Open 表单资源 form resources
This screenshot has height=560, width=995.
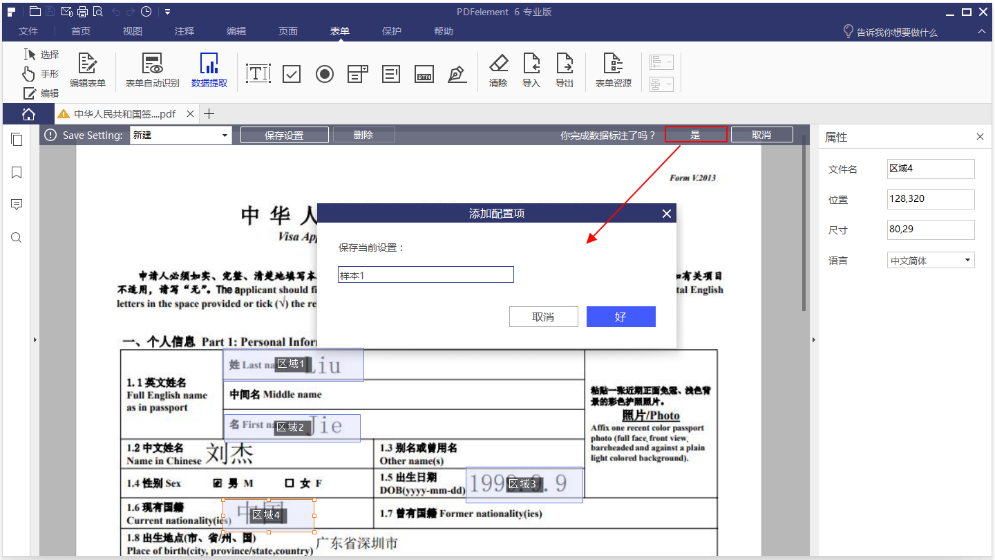tap(614, 71)
